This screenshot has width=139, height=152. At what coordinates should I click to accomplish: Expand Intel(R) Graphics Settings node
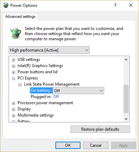(x=13, y=66)
